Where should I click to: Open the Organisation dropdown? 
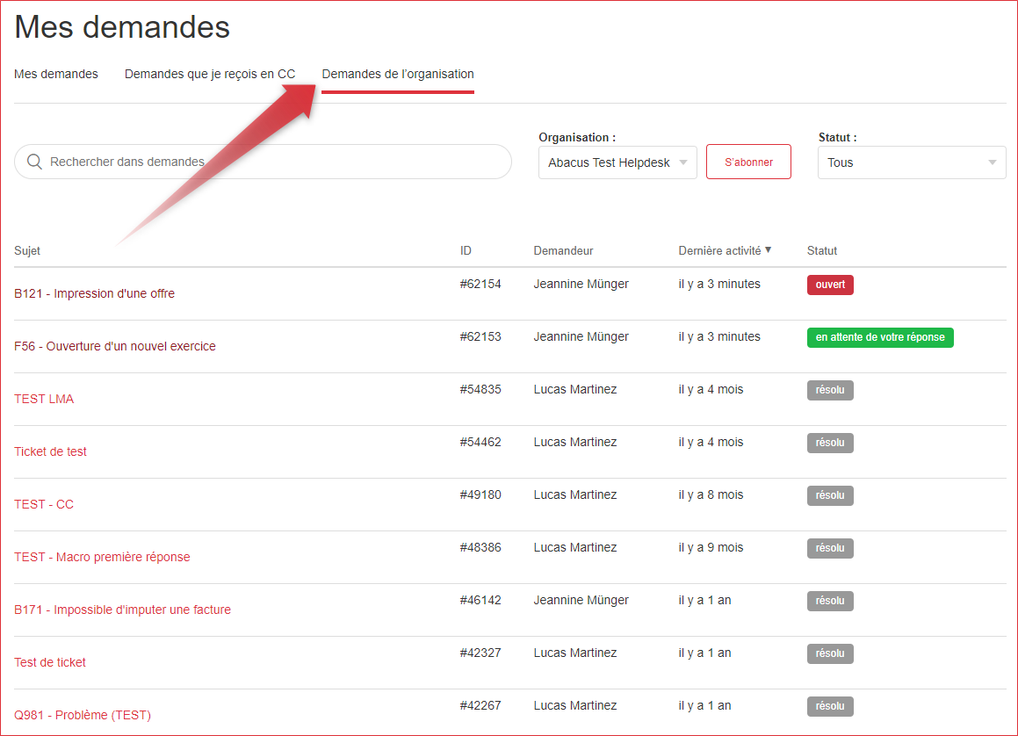tap(617, 162)
